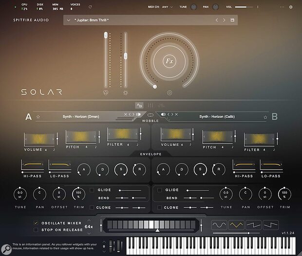This screenshot has width=302, height=256.
Task: Select previous sound for slot B
Action: click(x=169, y=114)
